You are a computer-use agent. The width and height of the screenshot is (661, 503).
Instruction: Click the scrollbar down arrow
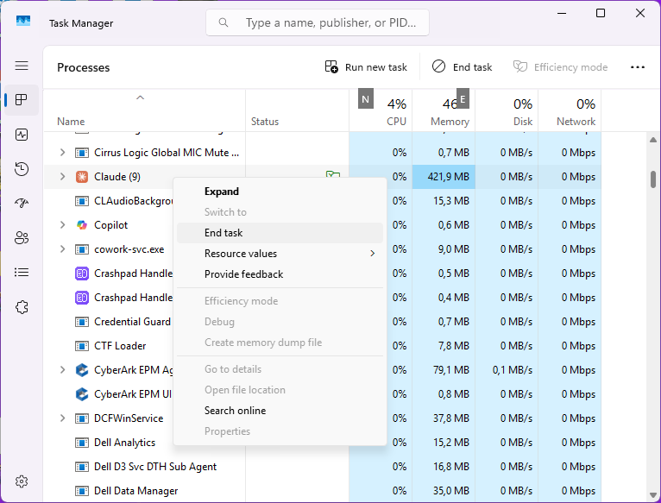pos(653,495)
